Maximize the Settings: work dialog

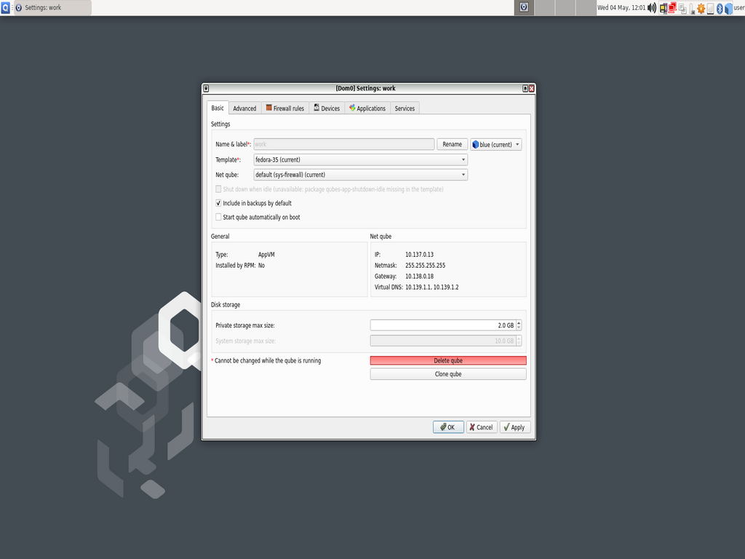click(x=525, y=88)
